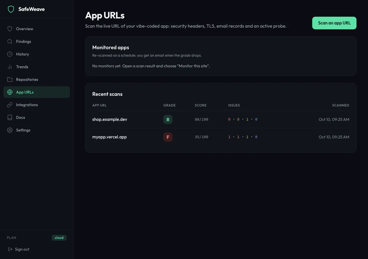
Task: Click the SCANNED column header
Action: [341, 105]
